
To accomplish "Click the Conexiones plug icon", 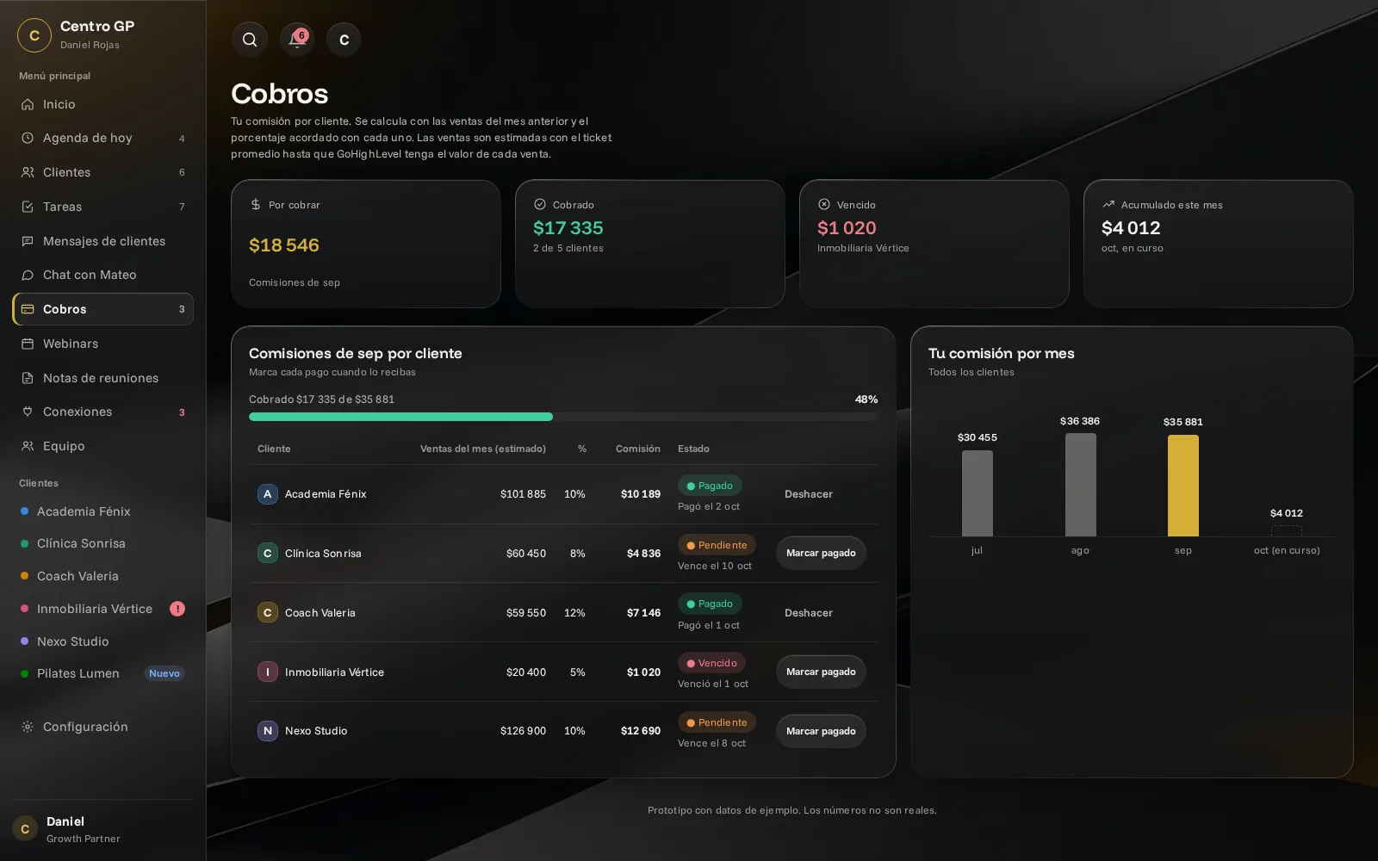I will (28, 412).
